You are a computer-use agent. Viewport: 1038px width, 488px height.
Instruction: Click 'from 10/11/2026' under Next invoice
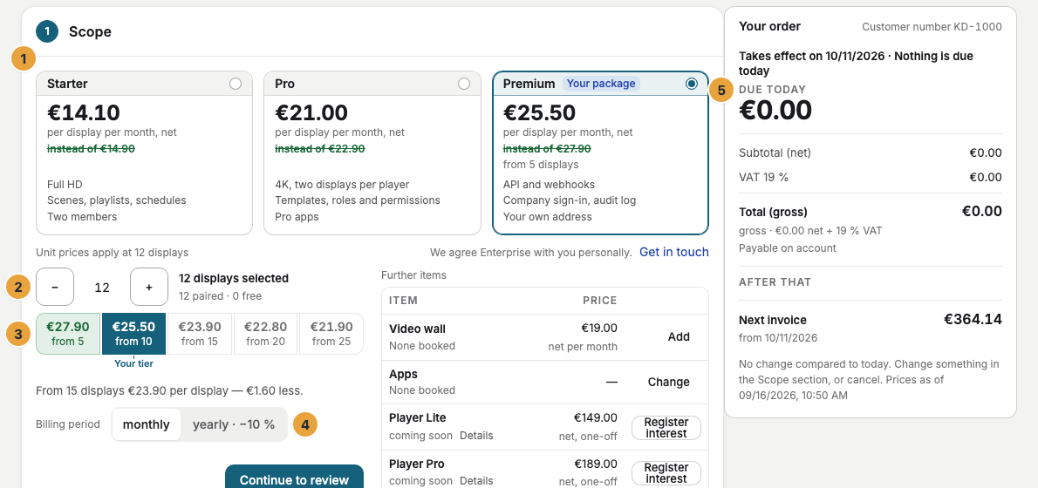[x=778, y=338]
